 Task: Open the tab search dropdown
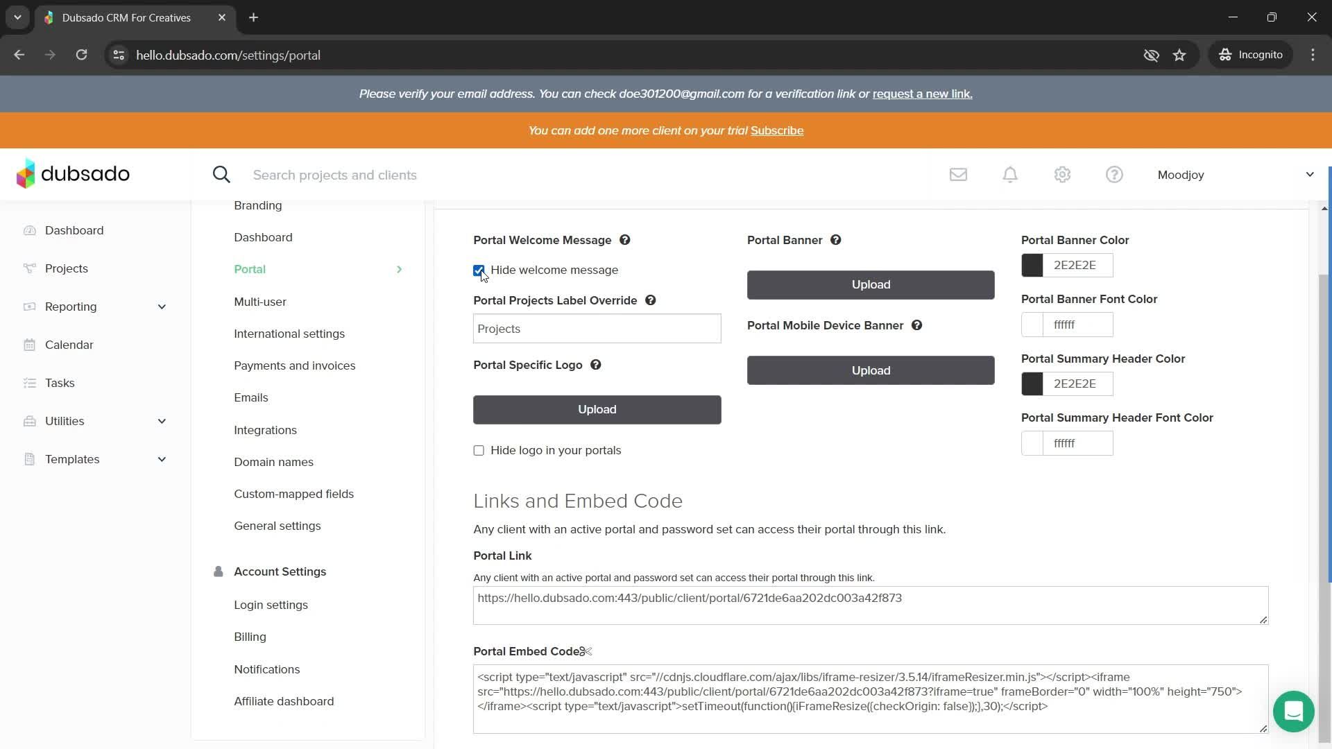tap(17, 17)
